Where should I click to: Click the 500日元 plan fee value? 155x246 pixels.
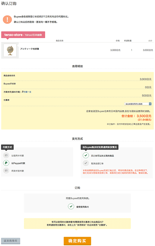tap(146, 96)
